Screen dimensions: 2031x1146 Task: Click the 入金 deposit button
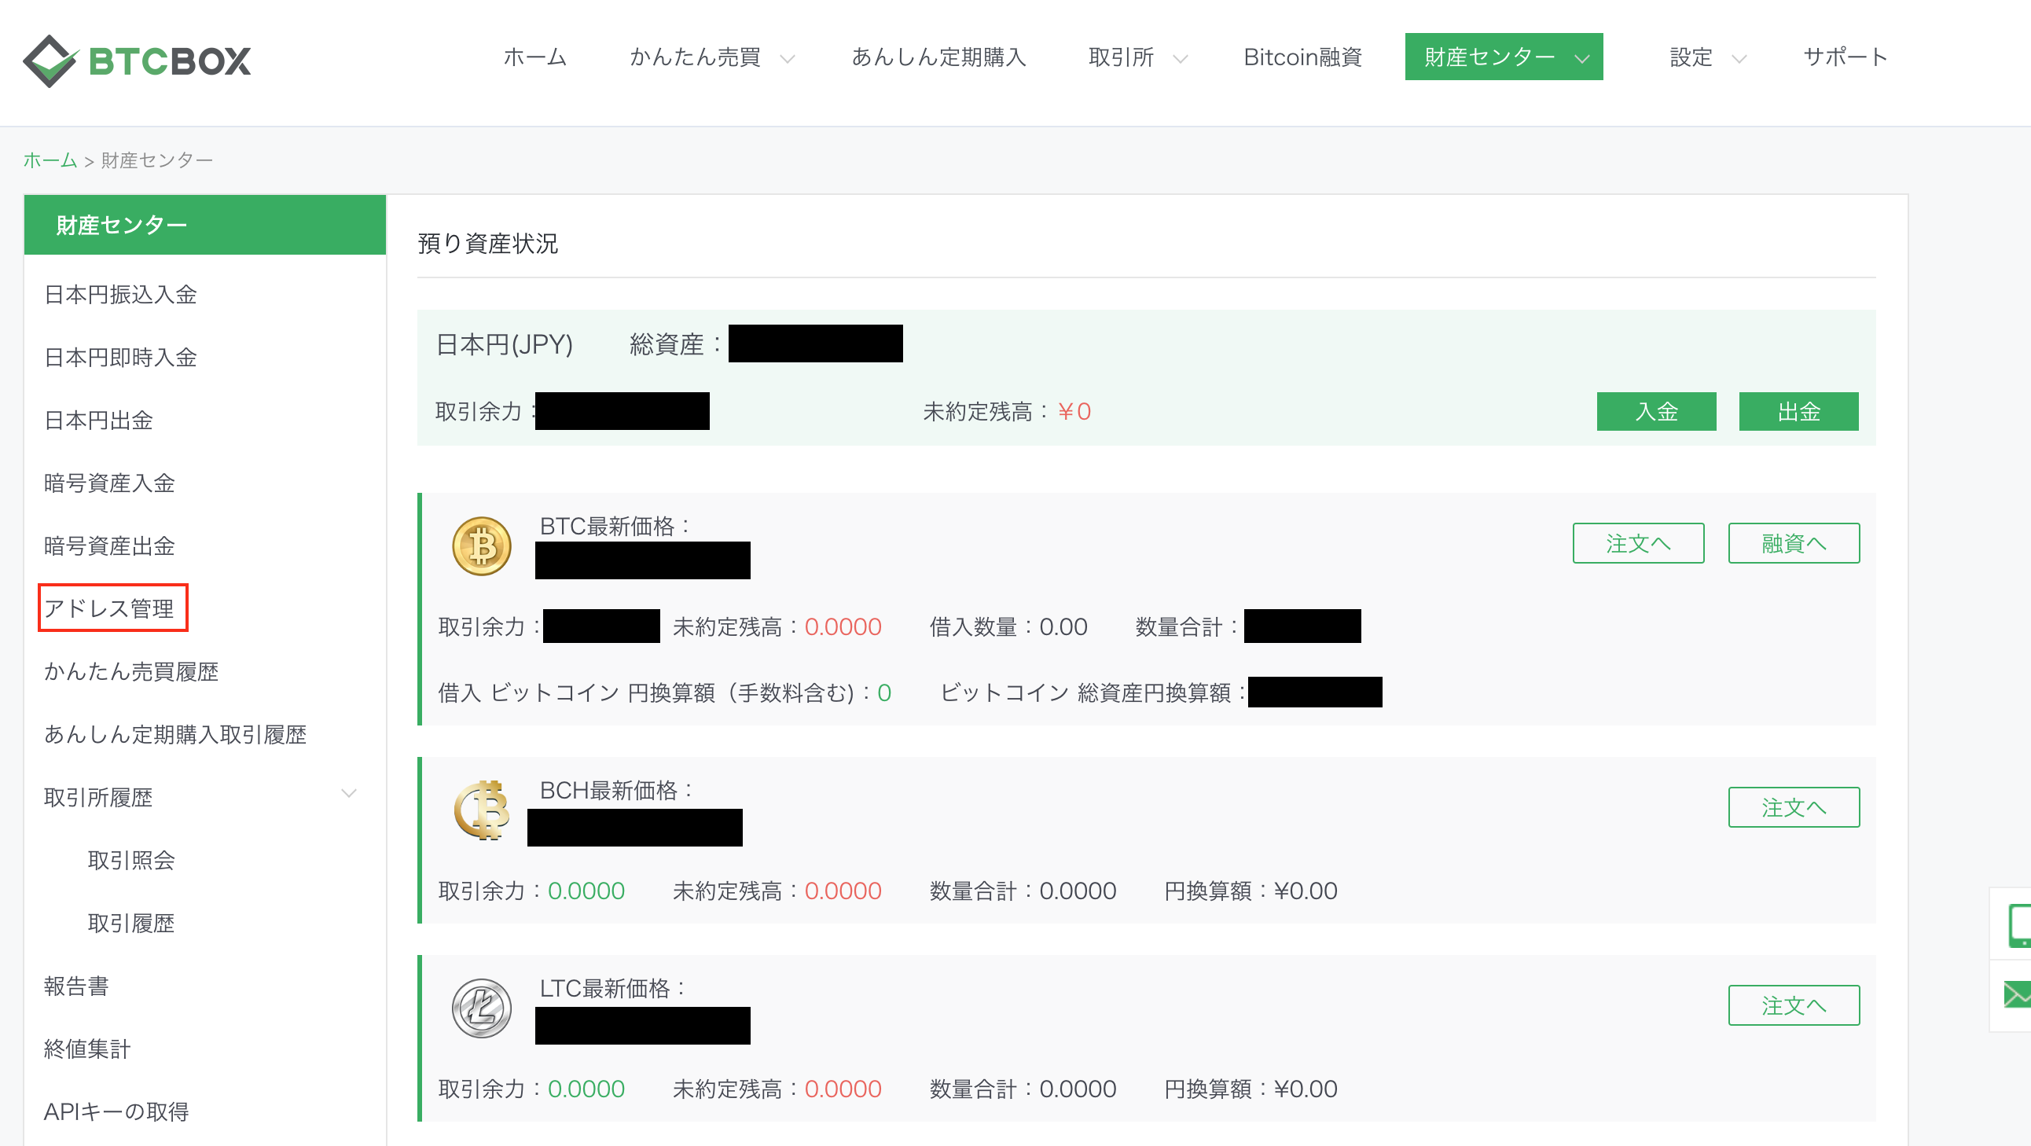[1656, 412]
